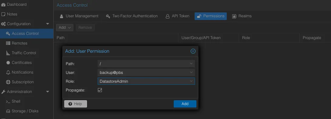Open Help in the permission dialog
The width and height of the screenshot is (331, 119).
pyautogui.click(x=75, y=104)
